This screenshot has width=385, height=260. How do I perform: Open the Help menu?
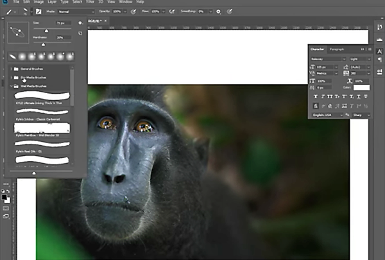pos(140,2)
